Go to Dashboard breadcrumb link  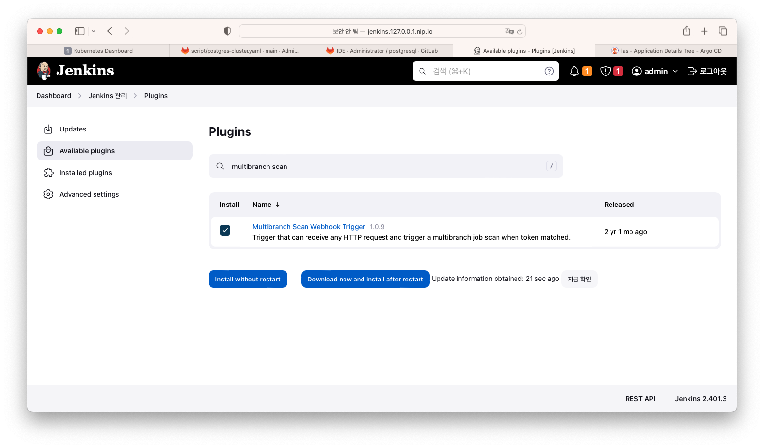[x=54, y=96]
